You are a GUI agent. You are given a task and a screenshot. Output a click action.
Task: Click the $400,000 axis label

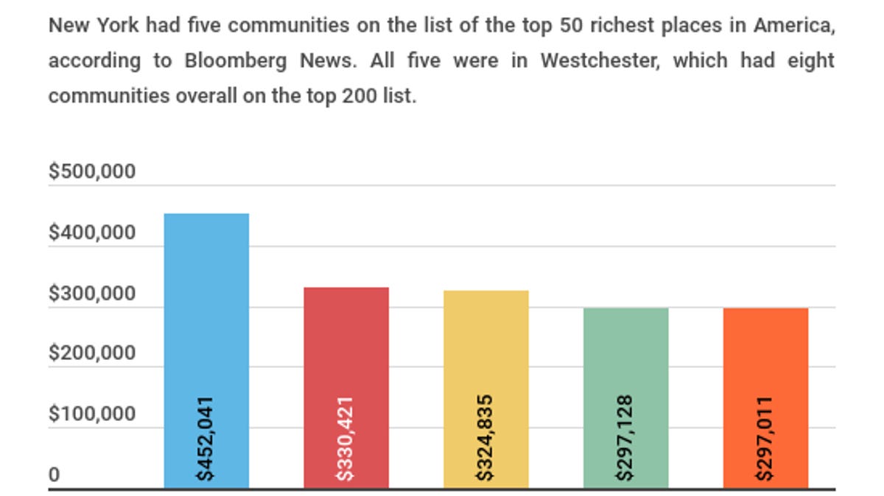[92, 233]
